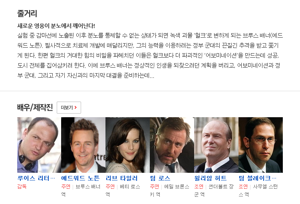This screenshot has height=204, width=300.
Task: Click the 윌리암 허트 name link
Action: click(211, 178)
